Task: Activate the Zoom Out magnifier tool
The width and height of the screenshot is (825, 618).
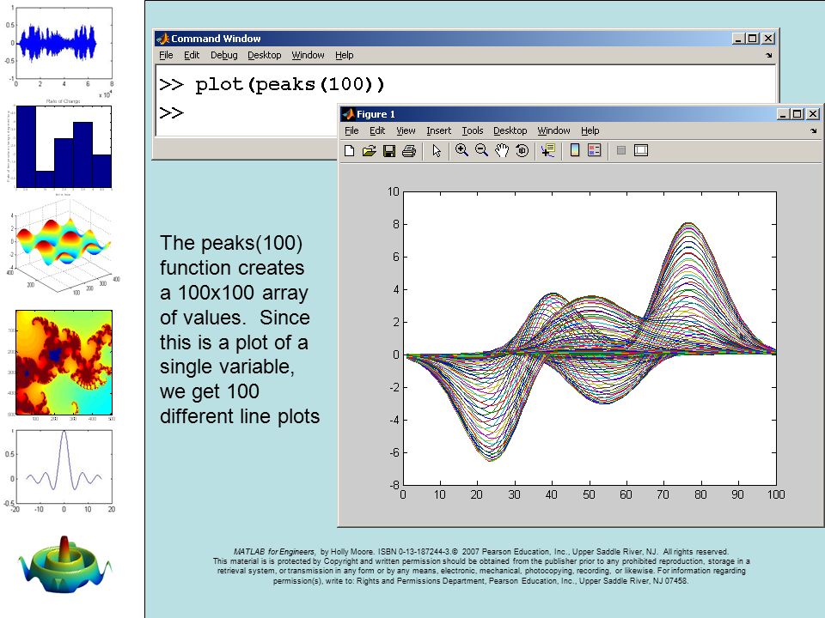Action: 481,150
